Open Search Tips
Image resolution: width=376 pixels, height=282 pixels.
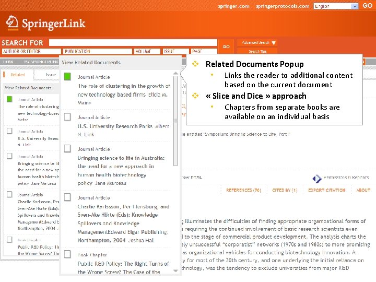(x=257, y=51)
